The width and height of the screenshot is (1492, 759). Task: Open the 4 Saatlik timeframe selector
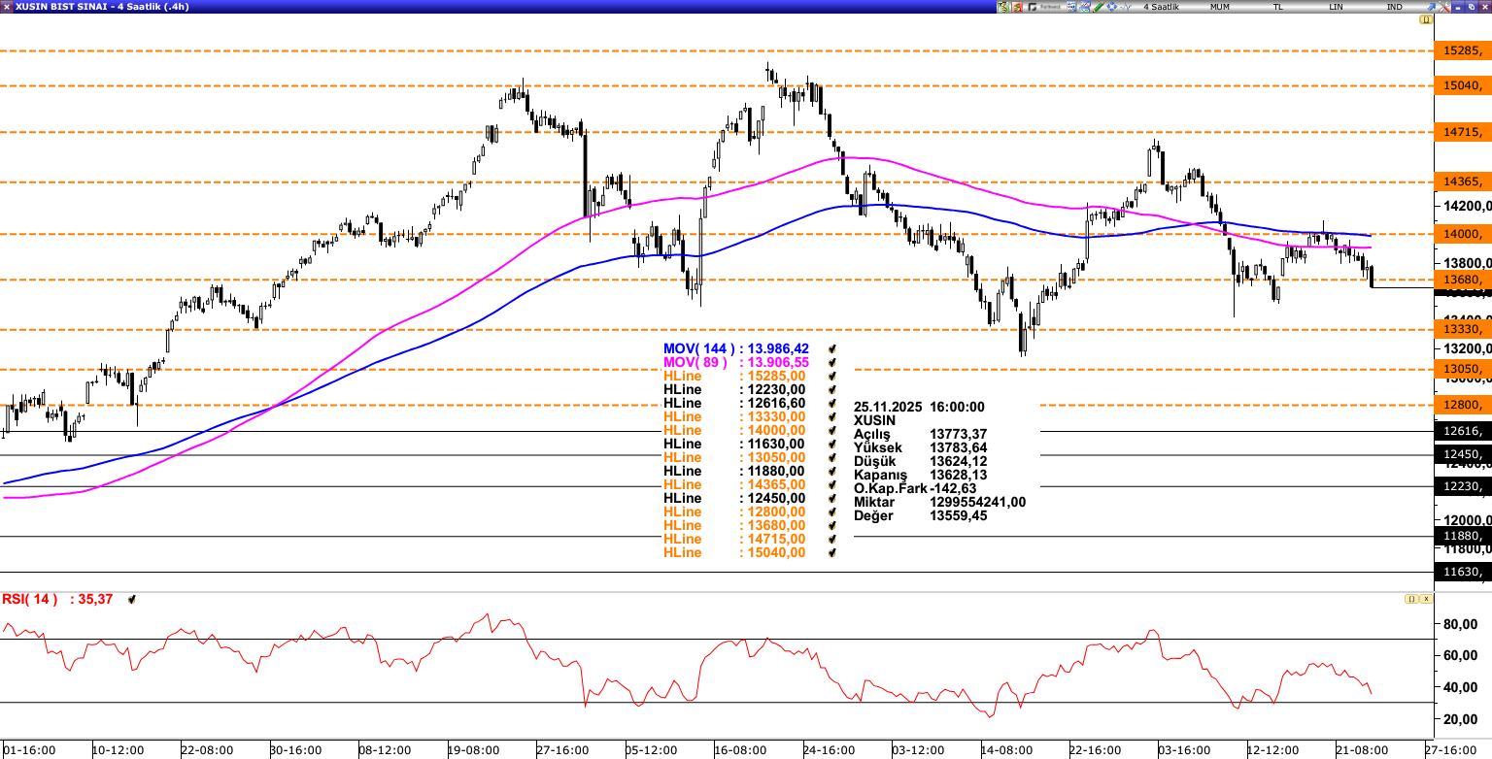[1161, 7]
